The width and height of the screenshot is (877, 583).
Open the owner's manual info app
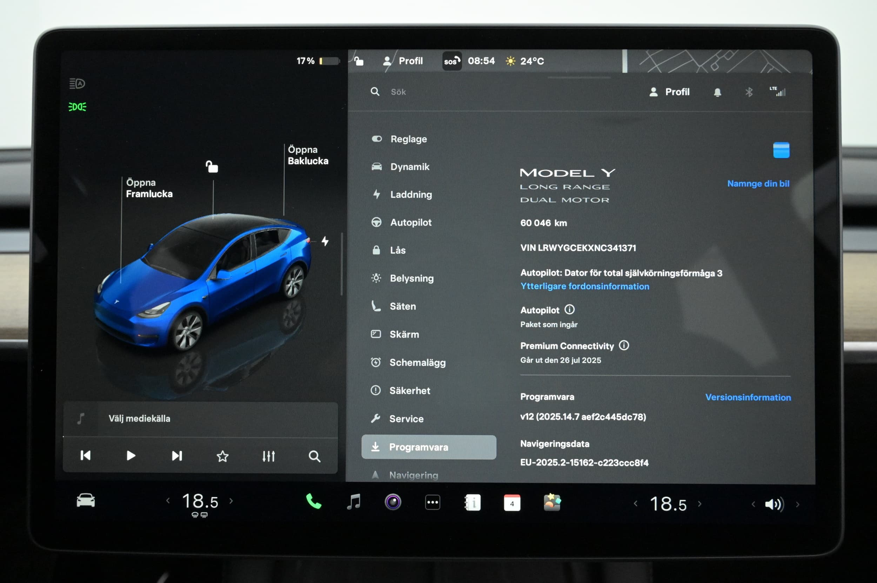point(473,503)
